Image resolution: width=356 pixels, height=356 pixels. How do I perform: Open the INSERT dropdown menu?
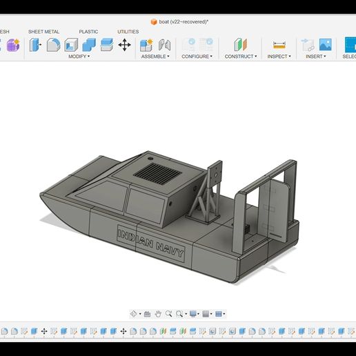tap(316, 57)
